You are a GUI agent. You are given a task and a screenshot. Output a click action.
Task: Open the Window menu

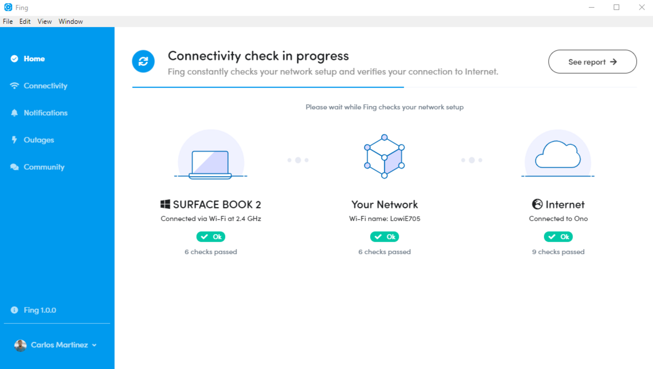coord(70,21)
